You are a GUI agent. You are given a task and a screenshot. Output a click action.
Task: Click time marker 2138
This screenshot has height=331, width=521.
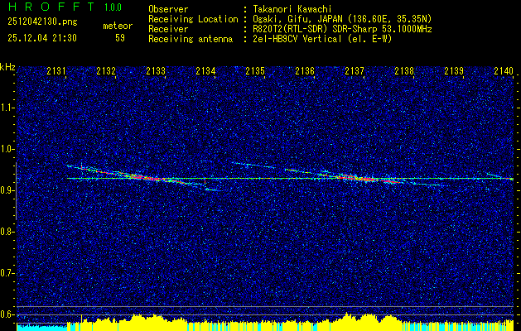tap(404, 71)
